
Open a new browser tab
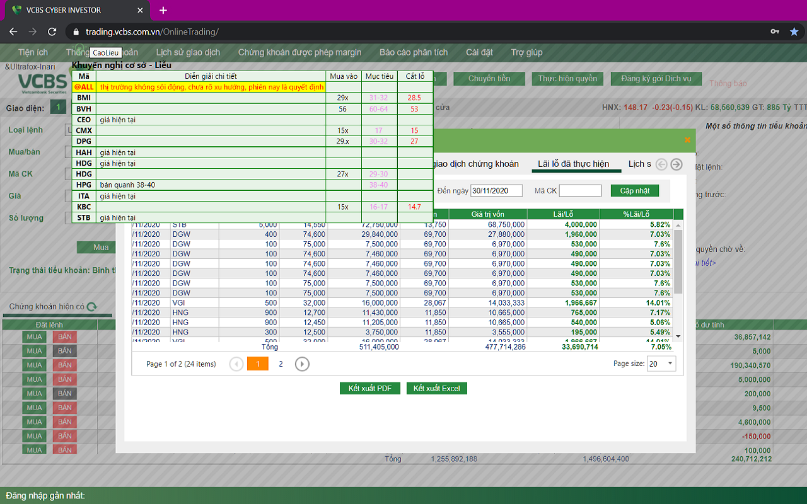[163, 10]
